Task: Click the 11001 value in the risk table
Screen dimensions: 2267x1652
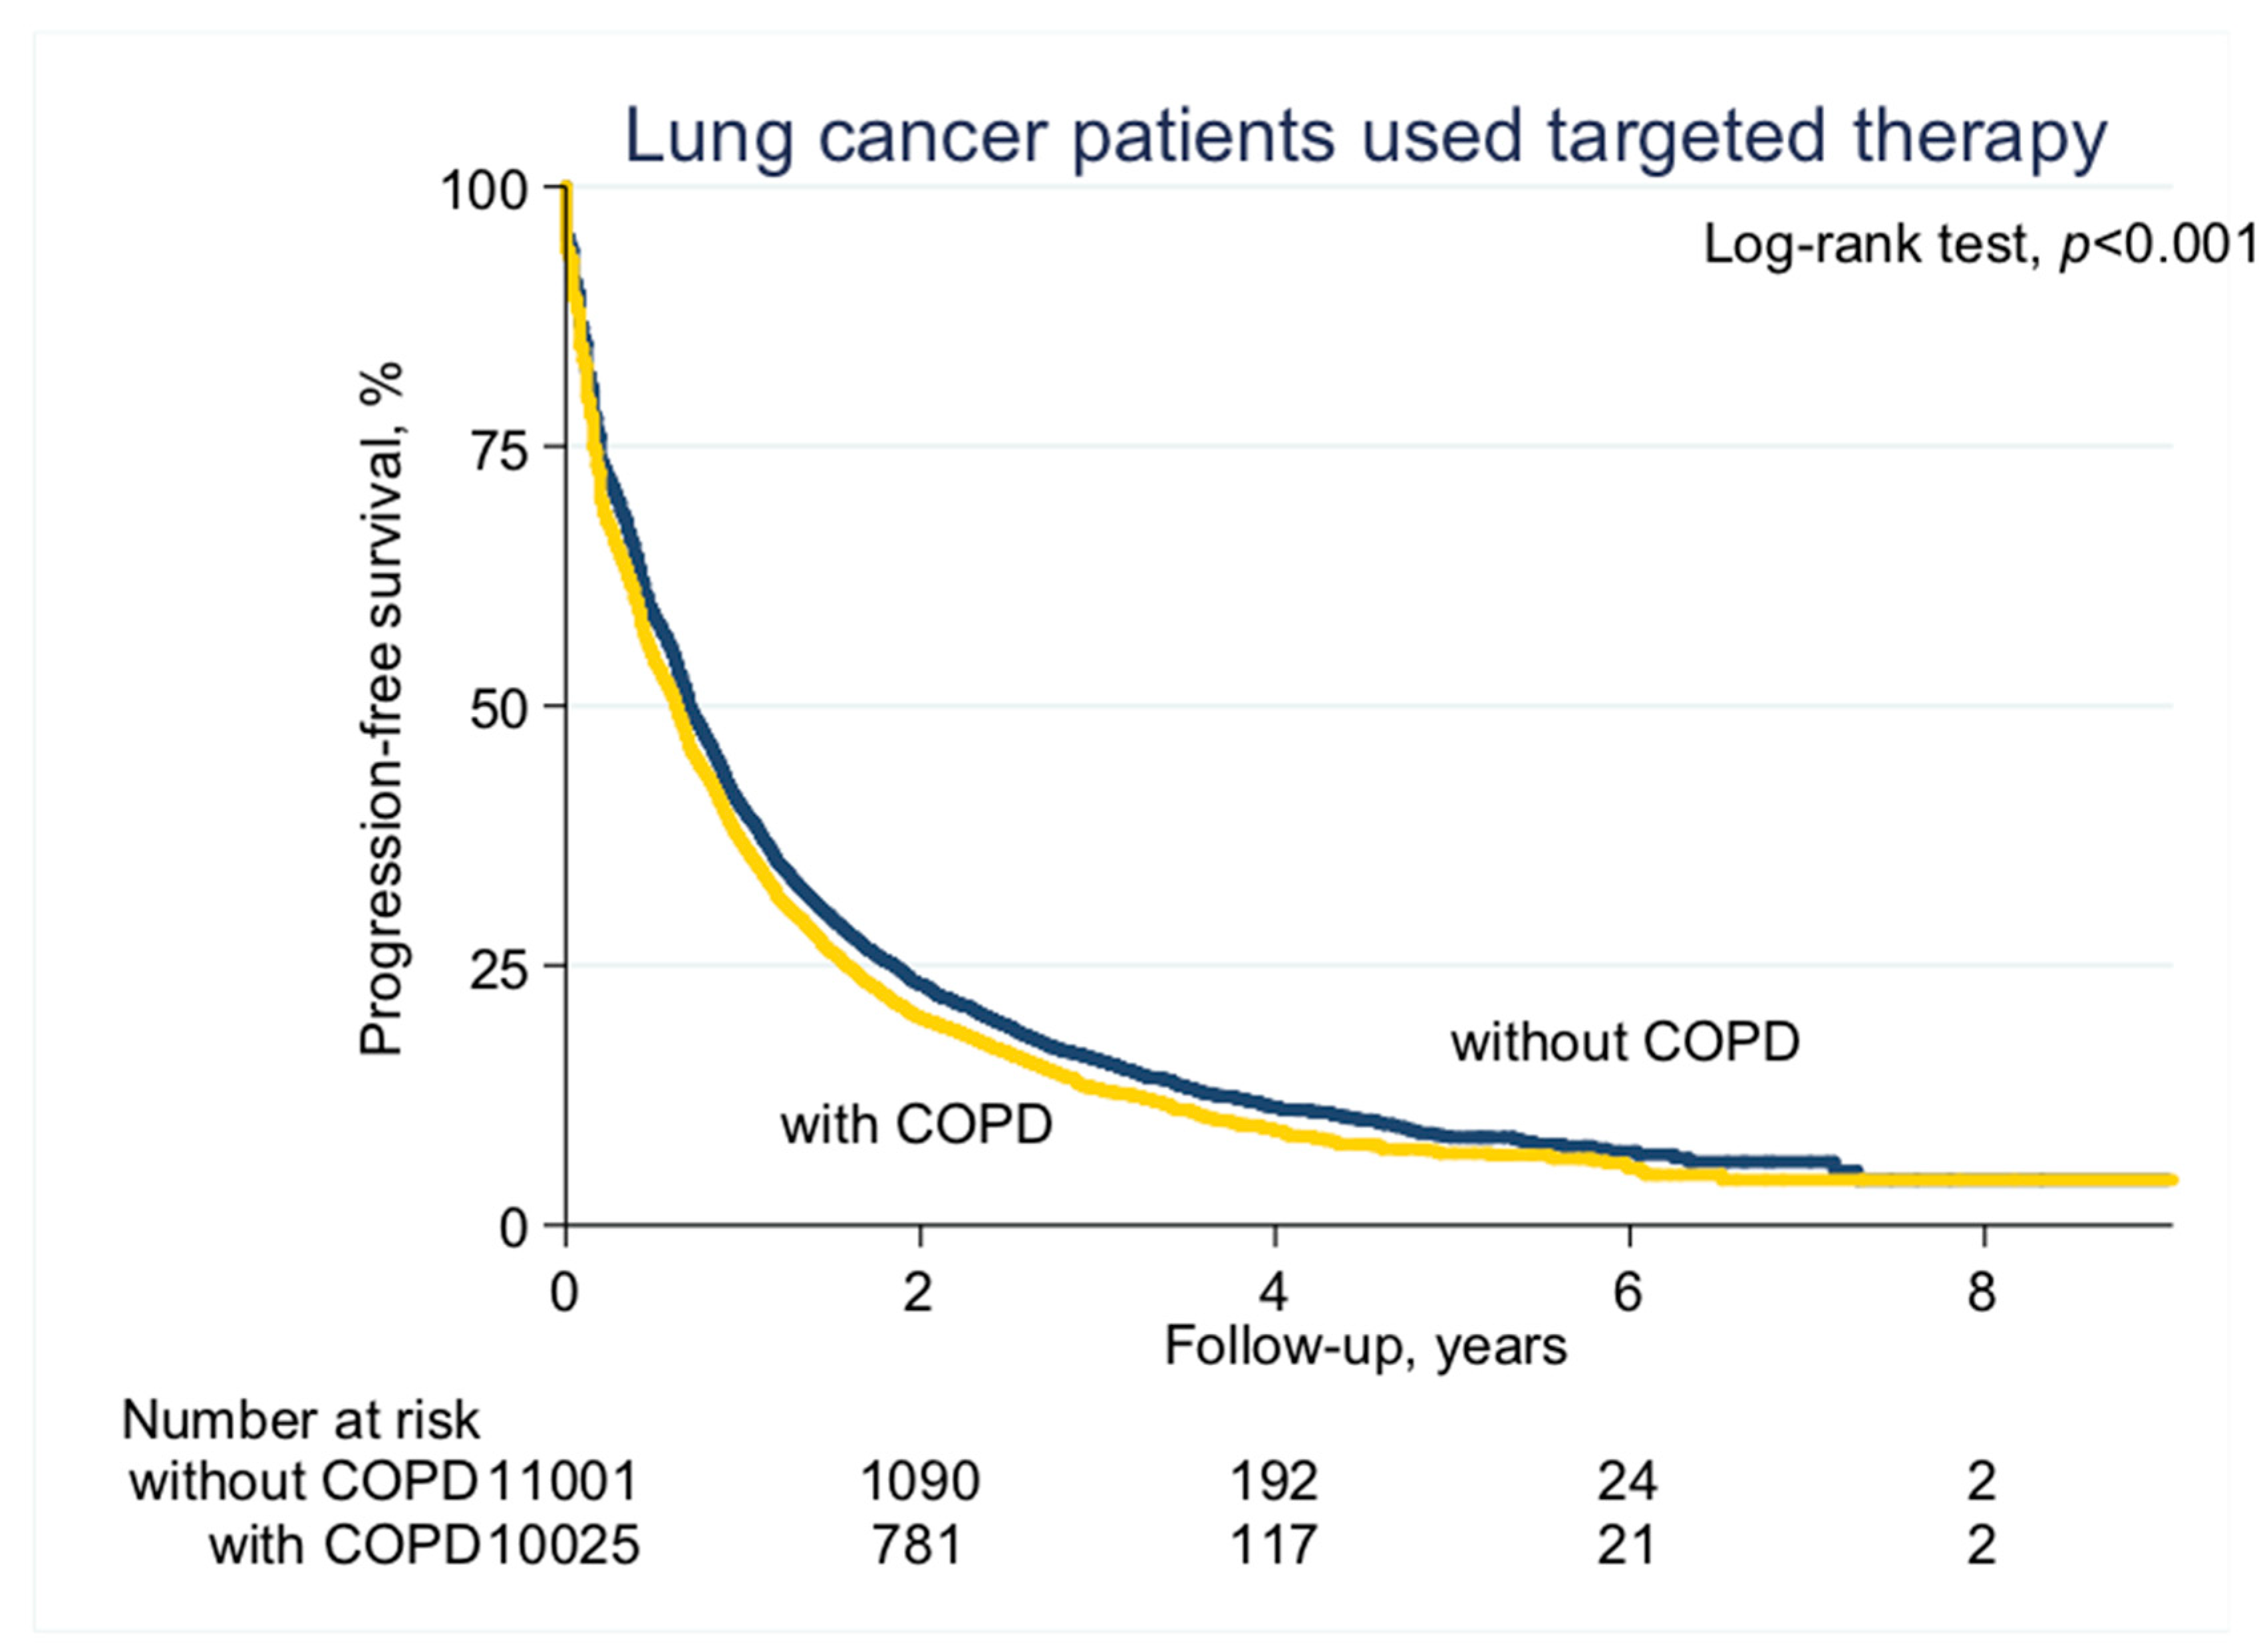Action: click(562, 1481)
